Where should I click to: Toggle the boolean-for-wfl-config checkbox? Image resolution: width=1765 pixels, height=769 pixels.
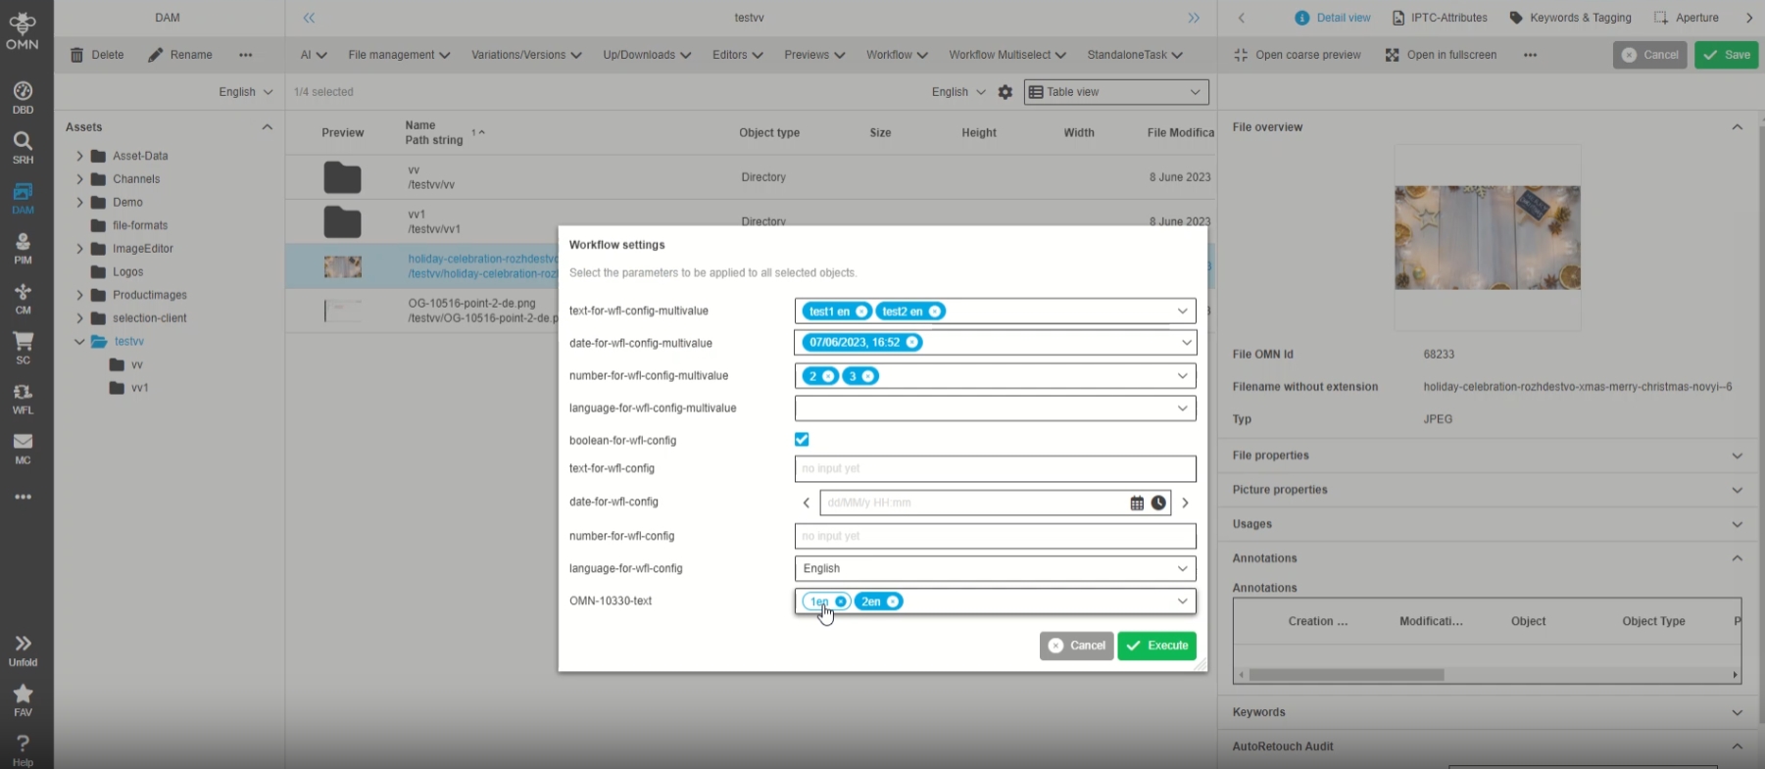click(x=802, y=440)
